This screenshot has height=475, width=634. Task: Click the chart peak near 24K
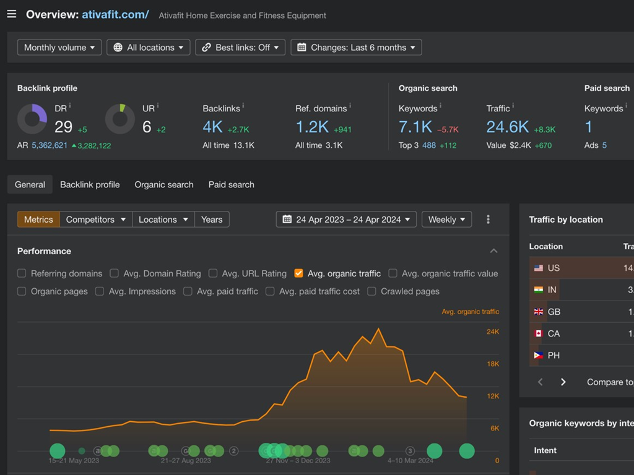tap(379, 329)
